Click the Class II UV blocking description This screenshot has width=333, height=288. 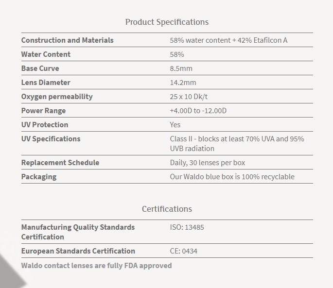237,143
